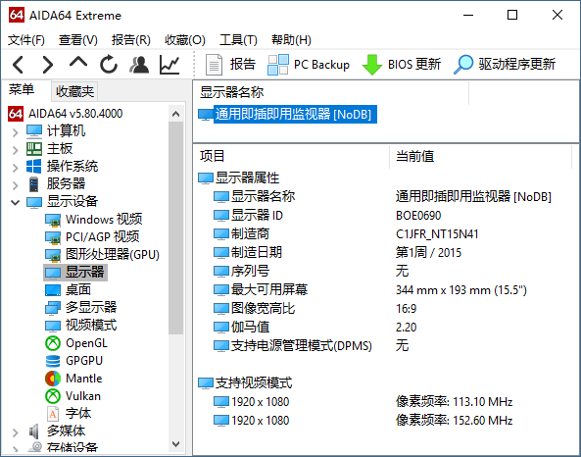Open the 文件(F) menu
581x457 pixels.
click(25, 39)
